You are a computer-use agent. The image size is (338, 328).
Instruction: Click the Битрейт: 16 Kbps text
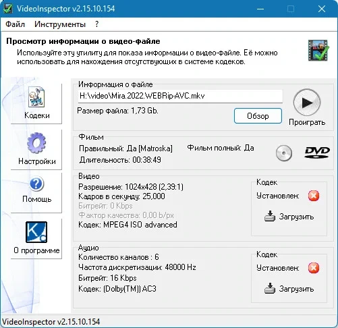click(x=107, y=278)
